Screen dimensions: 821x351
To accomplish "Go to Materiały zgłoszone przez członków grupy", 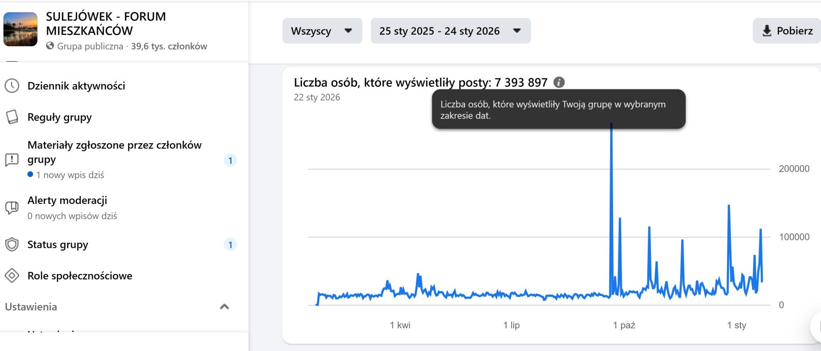I will tap(114, 152).
